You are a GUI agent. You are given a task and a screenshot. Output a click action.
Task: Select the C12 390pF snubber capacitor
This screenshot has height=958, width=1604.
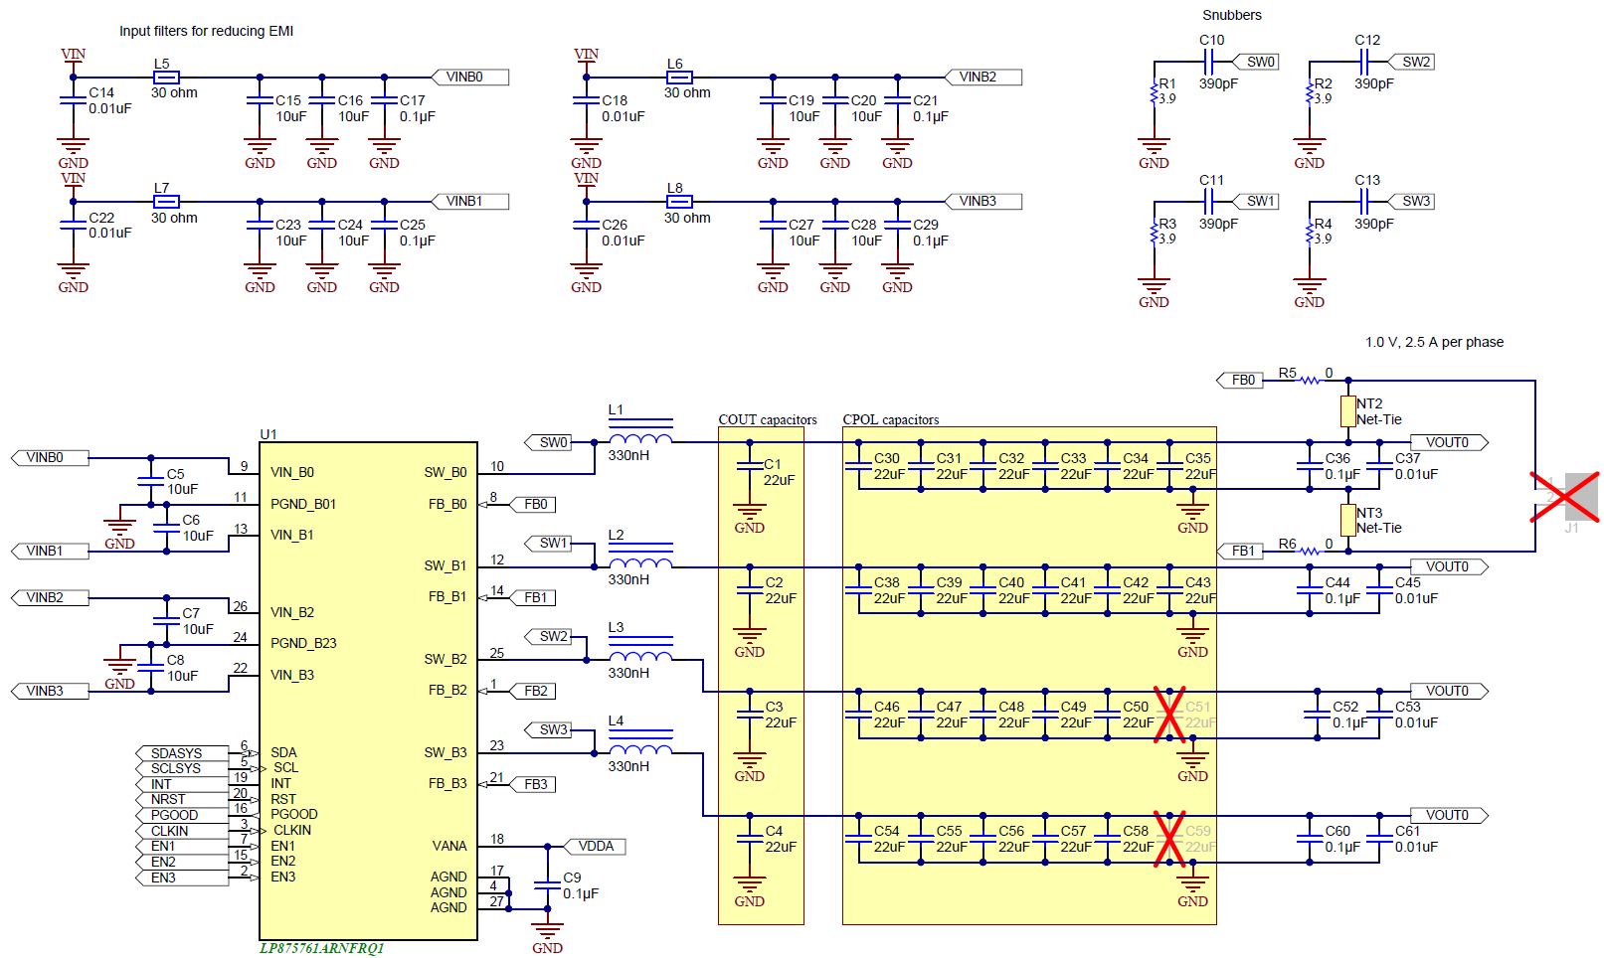click(1365, 62)
